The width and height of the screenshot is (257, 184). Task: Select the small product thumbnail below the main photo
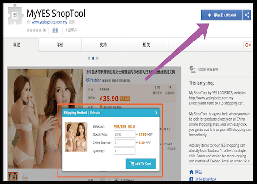coord(13,177)
